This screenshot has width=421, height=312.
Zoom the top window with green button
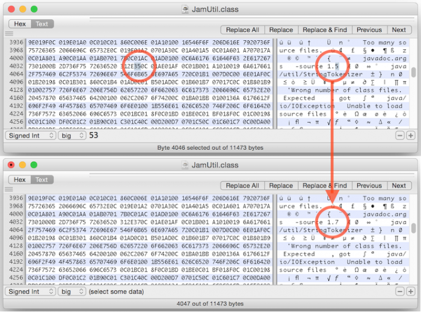coord(34,10)
